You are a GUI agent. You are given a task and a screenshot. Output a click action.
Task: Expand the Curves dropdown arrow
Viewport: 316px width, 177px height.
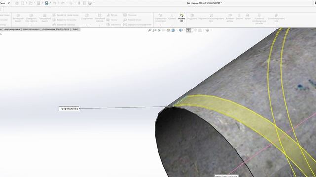pyautogui.click(x=172, y=25)
